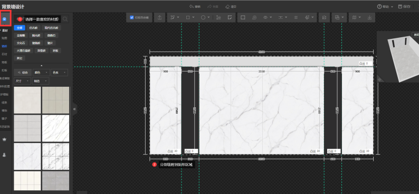419x194 pixels.
Task: Click the 清空 clear icon
Action: coord(227,7)
